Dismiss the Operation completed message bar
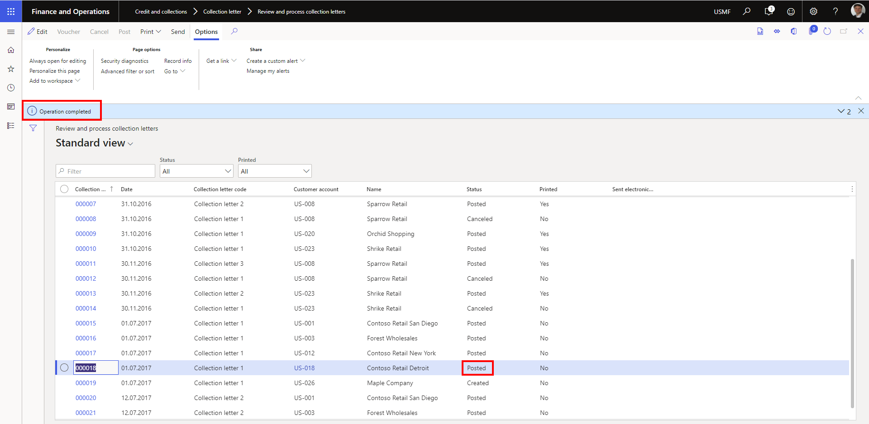The image size is (869, 424). click(x=861, y=111)
